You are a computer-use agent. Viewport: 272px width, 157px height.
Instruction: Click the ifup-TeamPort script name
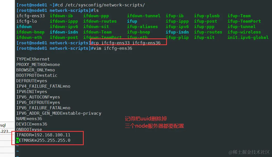click(x=244, y=21)
